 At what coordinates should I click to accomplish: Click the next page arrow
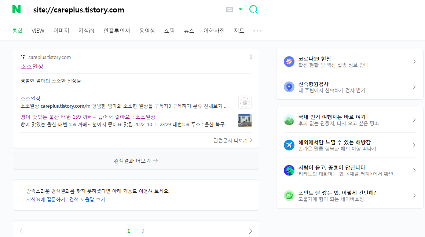pos(250,231)
